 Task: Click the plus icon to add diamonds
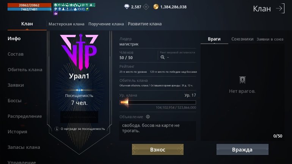point(146,7)
